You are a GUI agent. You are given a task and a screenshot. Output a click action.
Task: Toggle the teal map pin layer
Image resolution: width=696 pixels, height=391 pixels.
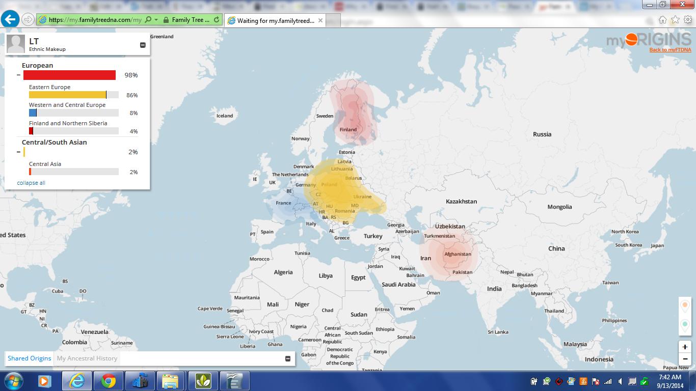pyautogui.click(x=685, y=324)
